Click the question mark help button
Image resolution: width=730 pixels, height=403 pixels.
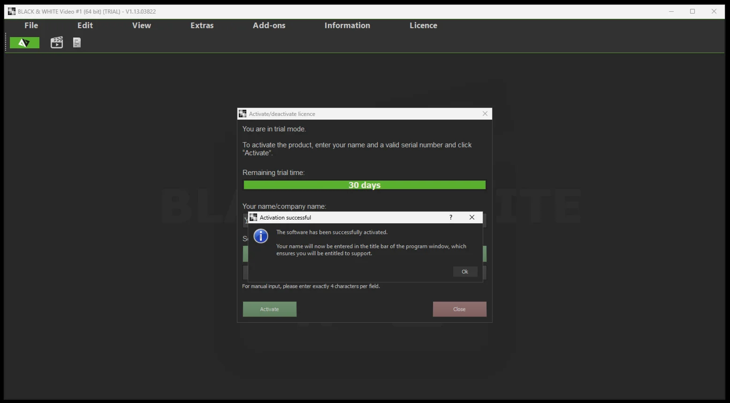point(451,217)
